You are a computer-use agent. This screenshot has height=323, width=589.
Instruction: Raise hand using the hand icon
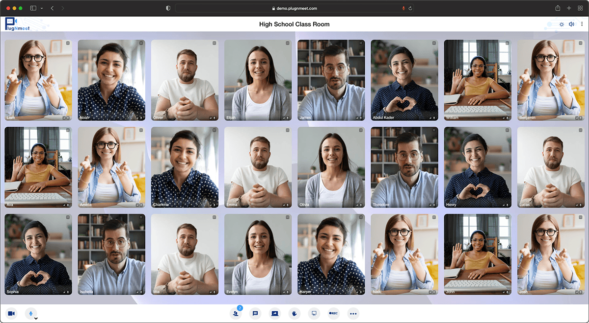click(x=294, y=313)
